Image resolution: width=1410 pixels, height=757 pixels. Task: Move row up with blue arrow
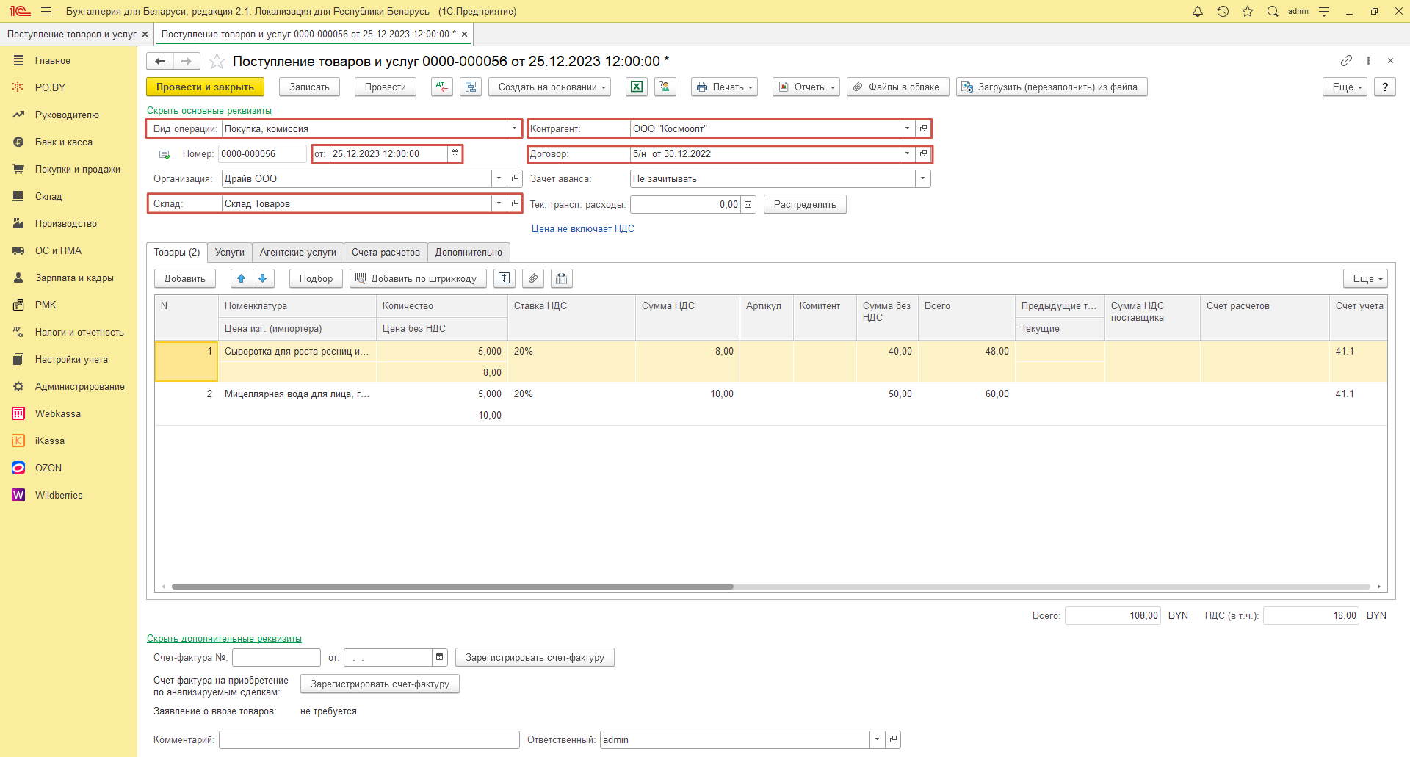(242, 278)
